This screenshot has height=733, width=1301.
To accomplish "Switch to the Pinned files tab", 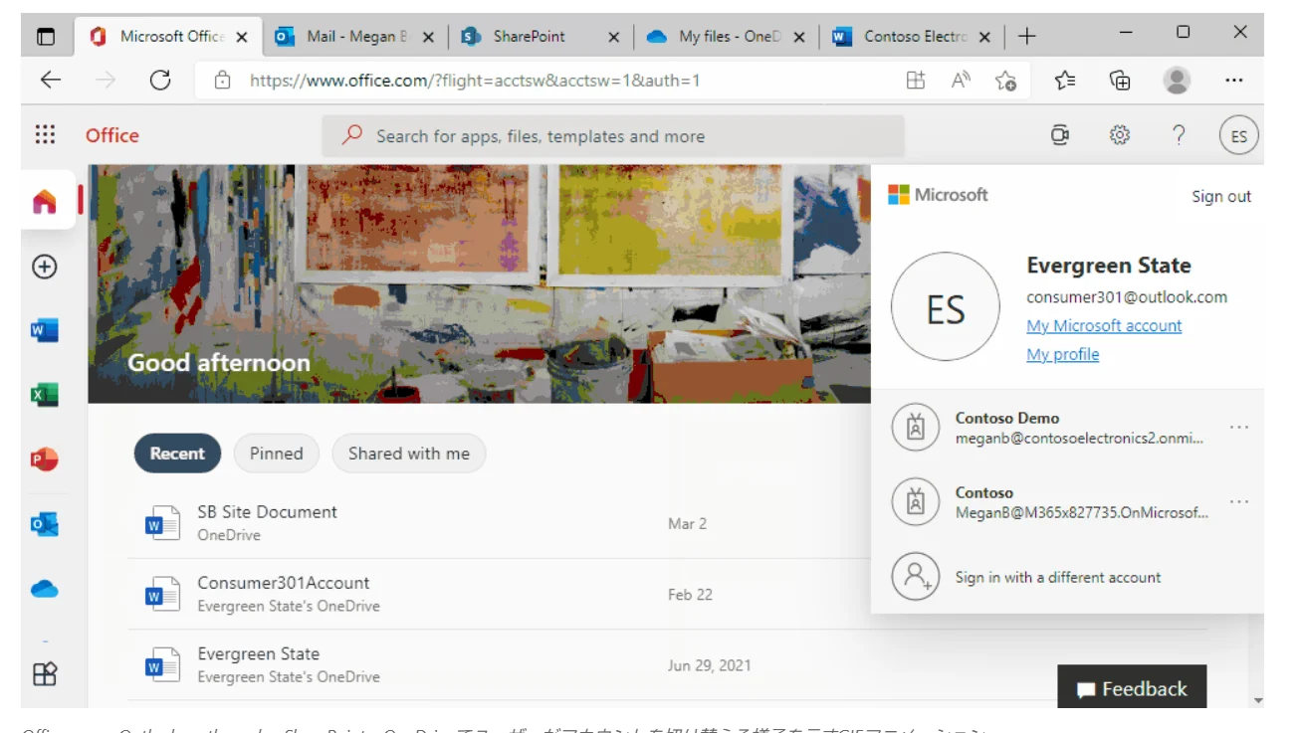I will click(276, 453).
